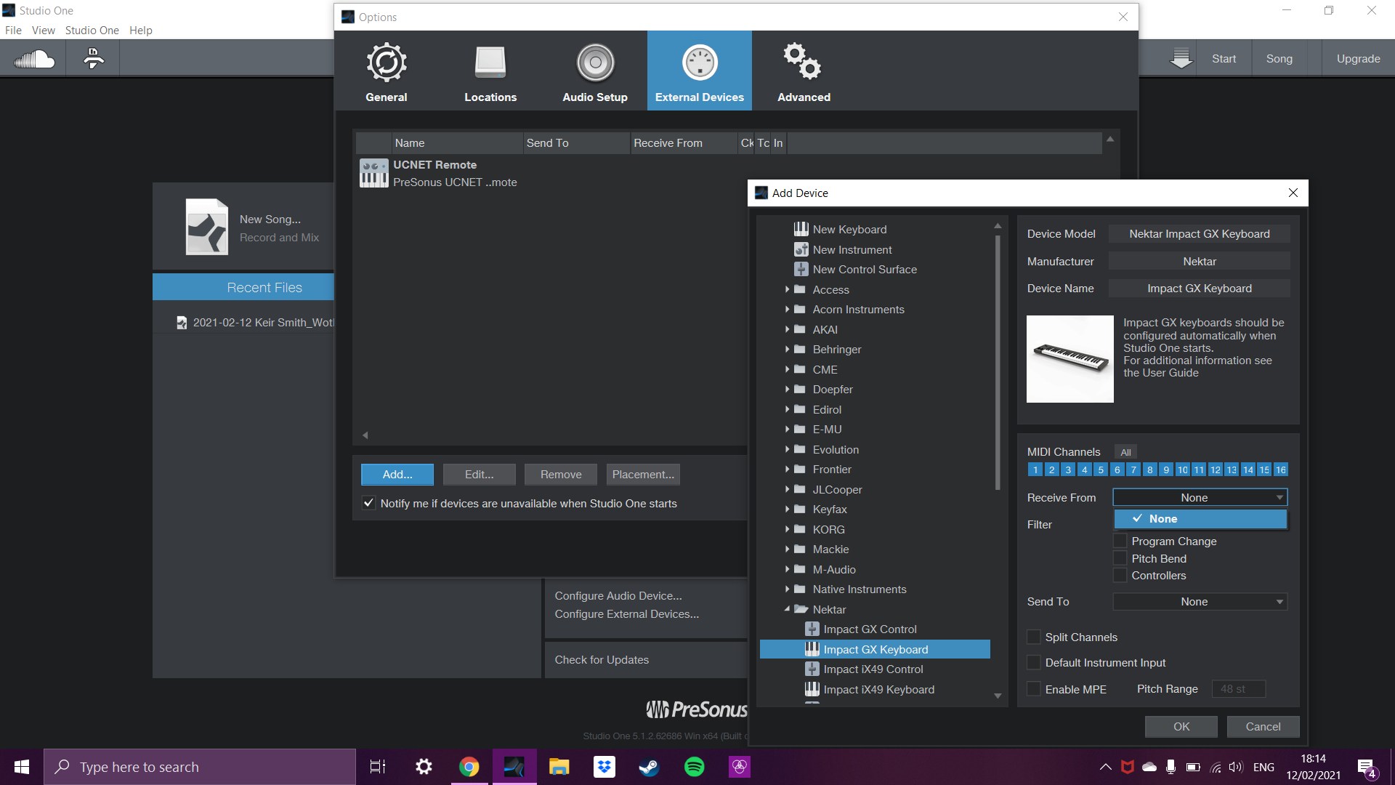The height and width of the screenshot is (785, 1395).
Task: Enable the Split Channels checkbox
Action: 1034,637
